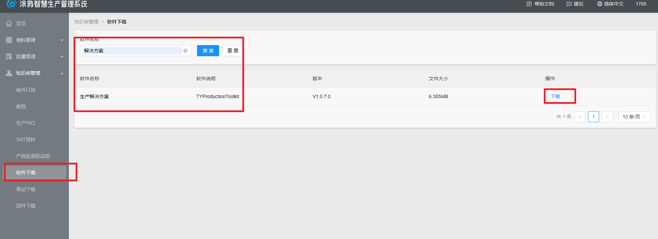Click the 操作 column header
The height and width of the screenshot is (239, 658).
coord(550,79)
